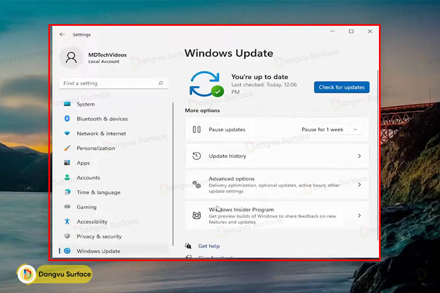Click the search magnifier icon
Screen dimensions: 440x293
click(161, 83)
